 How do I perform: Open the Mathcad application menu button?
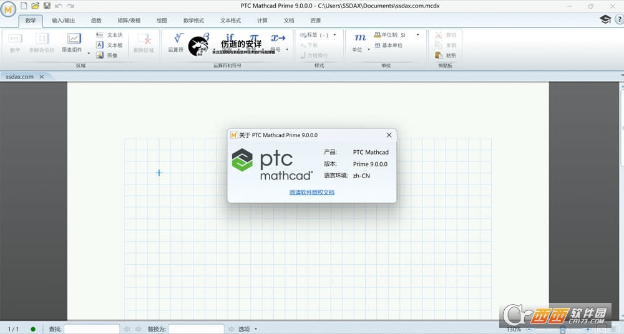[x=8, y=9]
